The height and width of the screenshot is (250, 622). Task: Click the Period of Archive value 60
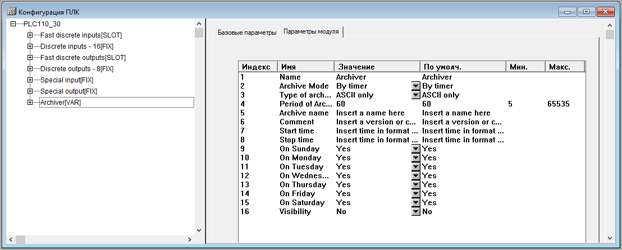(x=341, y=104)
